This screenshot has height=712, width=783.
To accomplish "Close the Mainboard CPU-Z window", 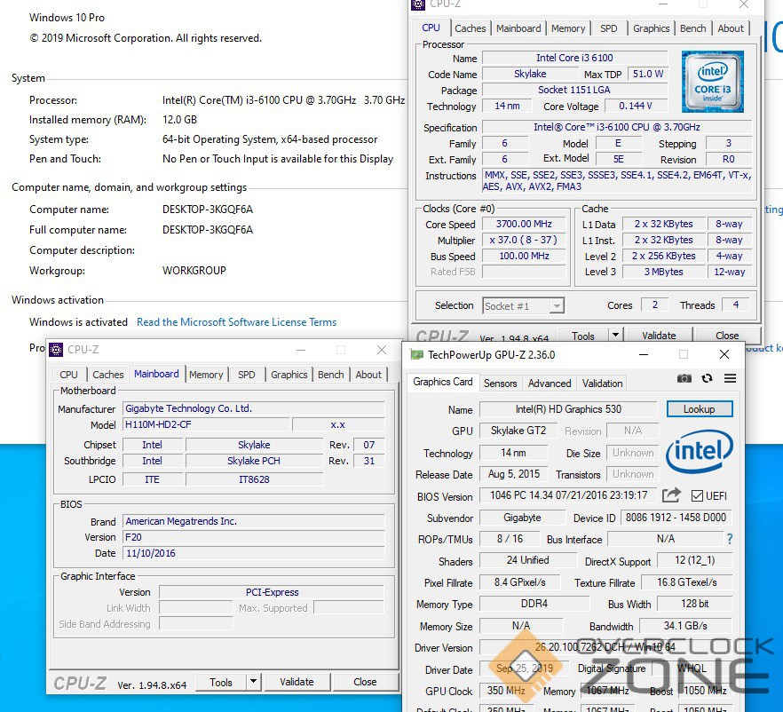I will coord(382,350).
